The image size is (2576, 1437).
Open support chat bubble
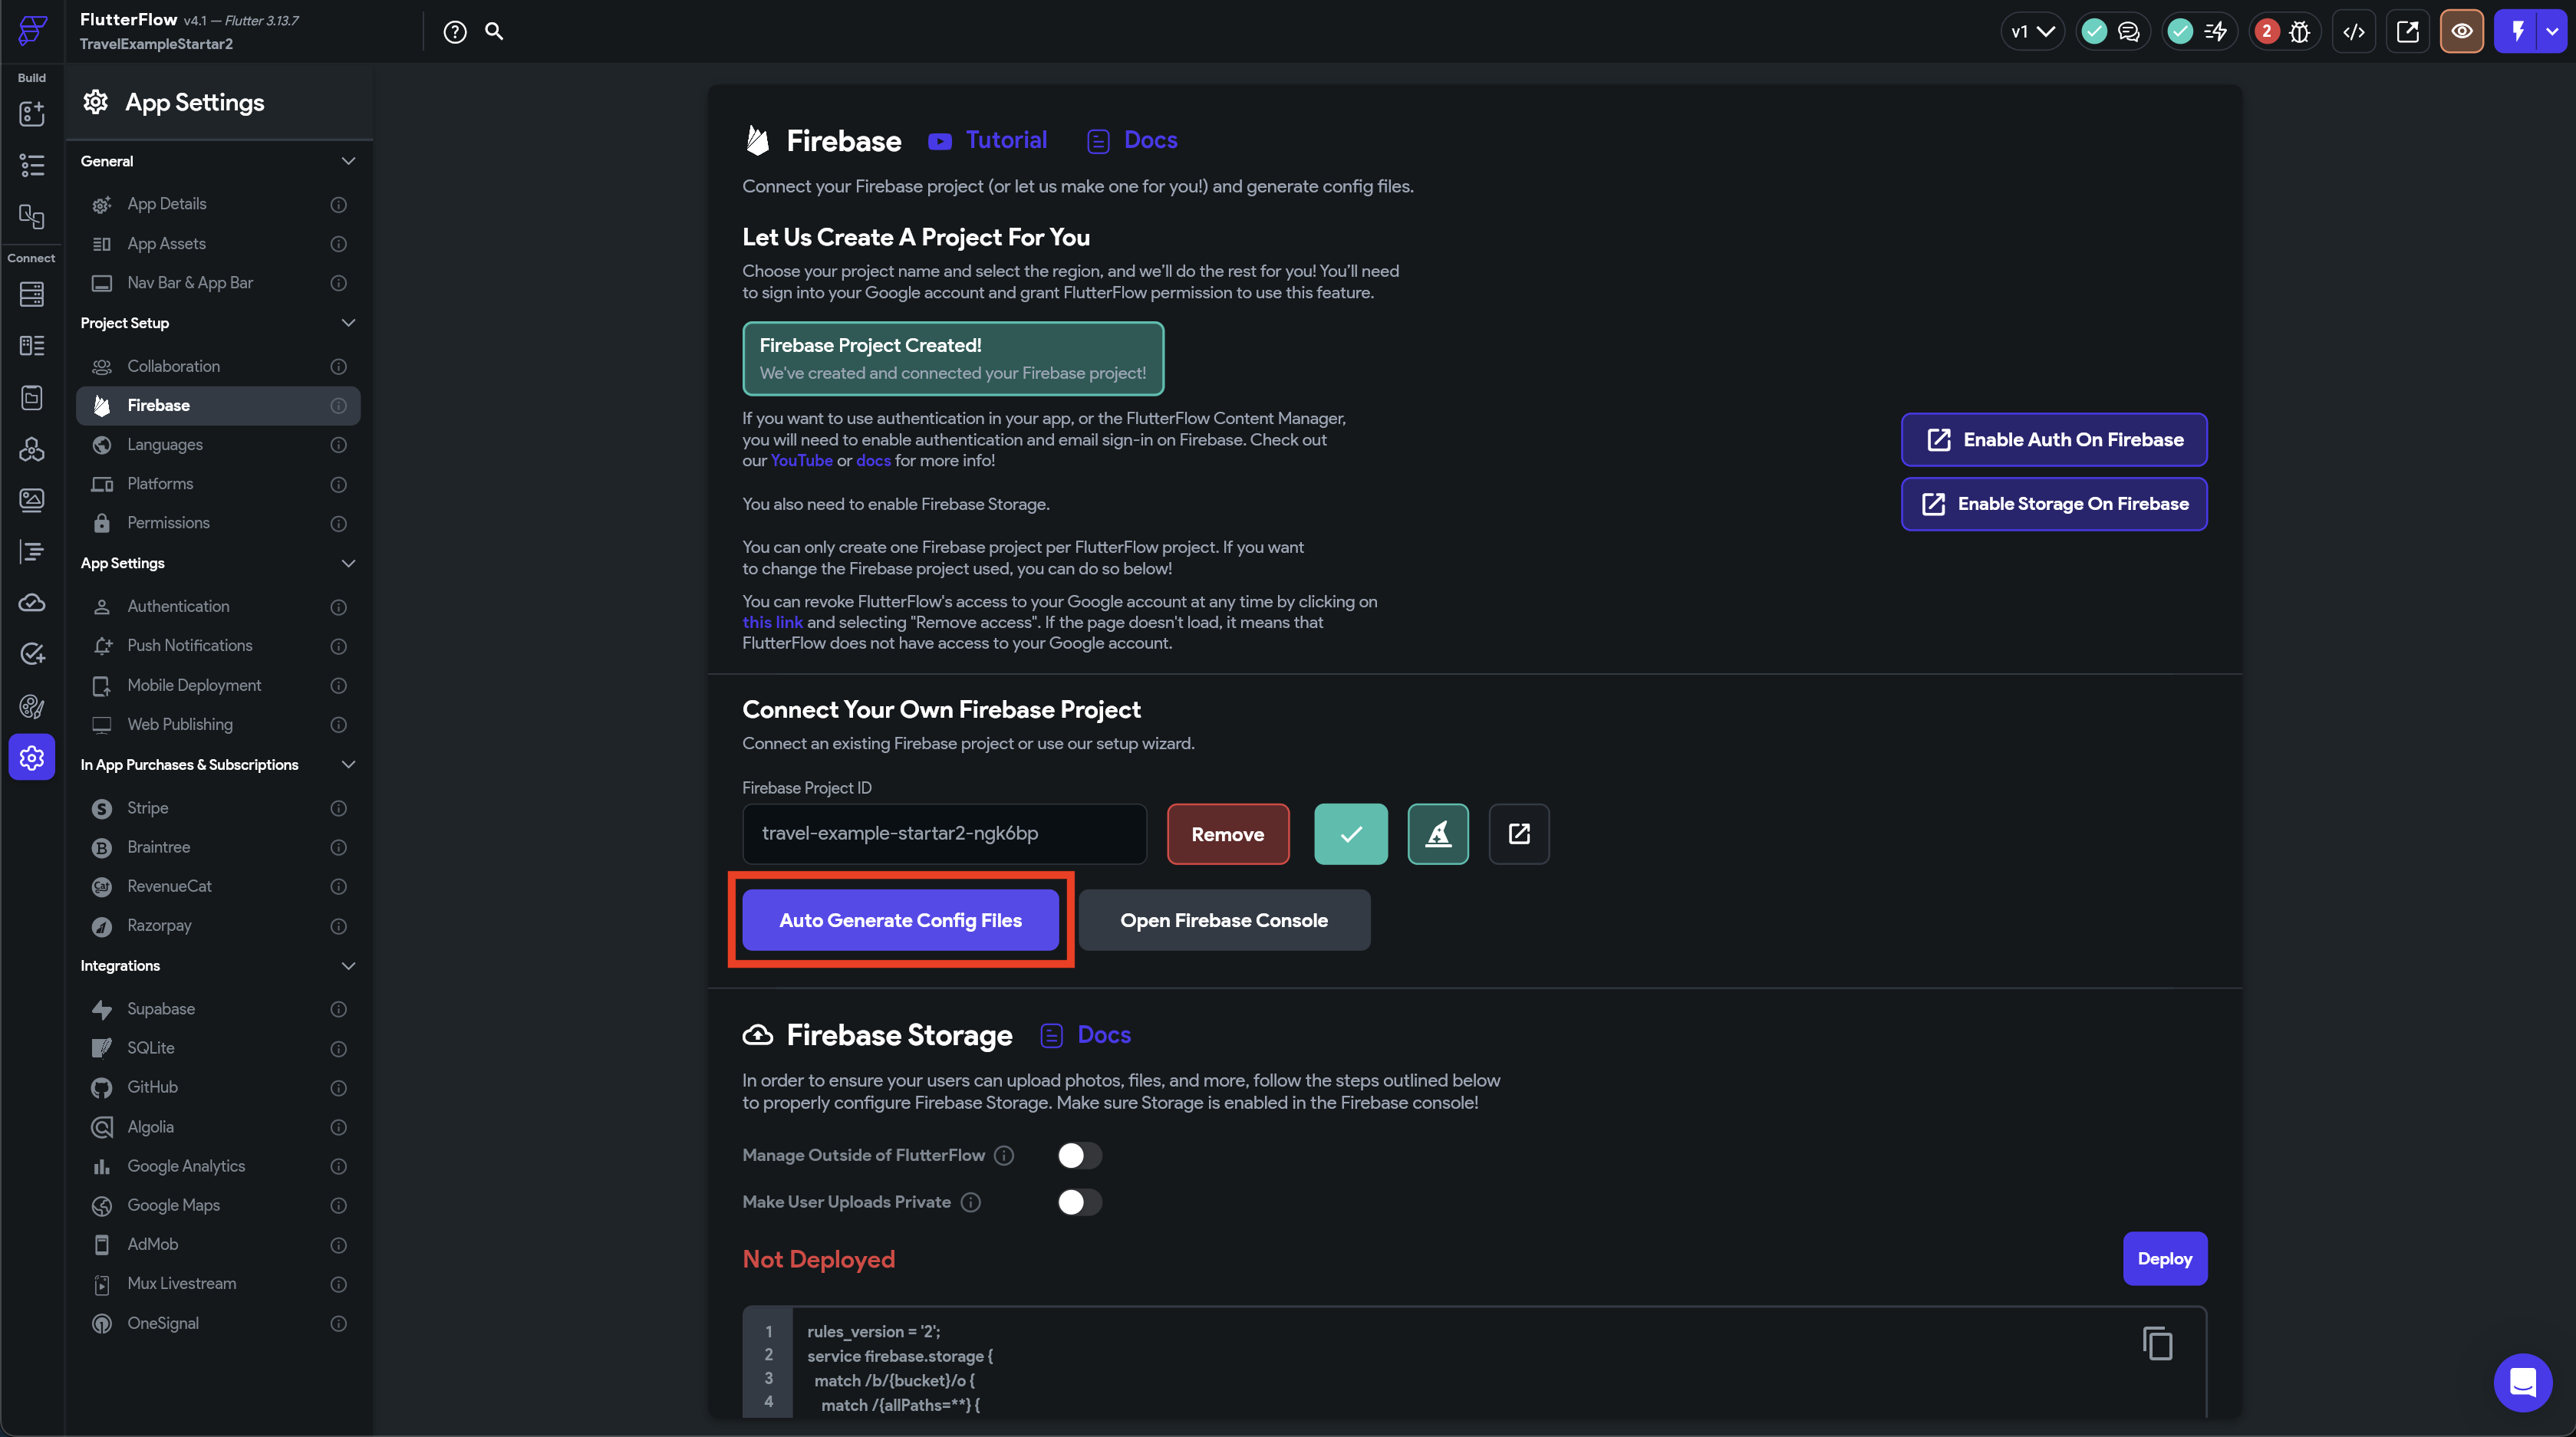pos(2522,1382)
